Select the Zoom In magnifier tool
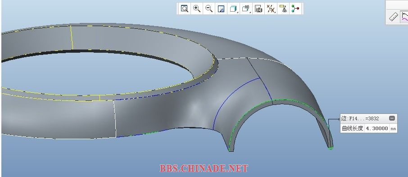Image resolution: width=408 pixels, height=177 pixels. click(197, 9)
